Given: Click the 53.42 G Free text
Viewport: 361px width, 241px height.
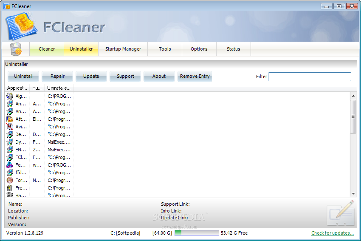Looking at the screenshot, I should [x=234, y=233].
